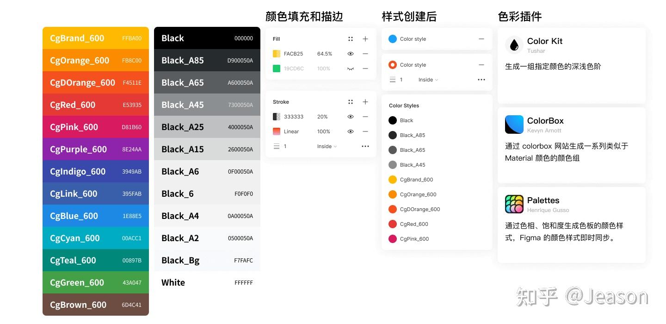The width and height of the screenshot is (666, 324).
Task: Remove the FACB25 fill with its minus icon
Action: coord(365,54)
